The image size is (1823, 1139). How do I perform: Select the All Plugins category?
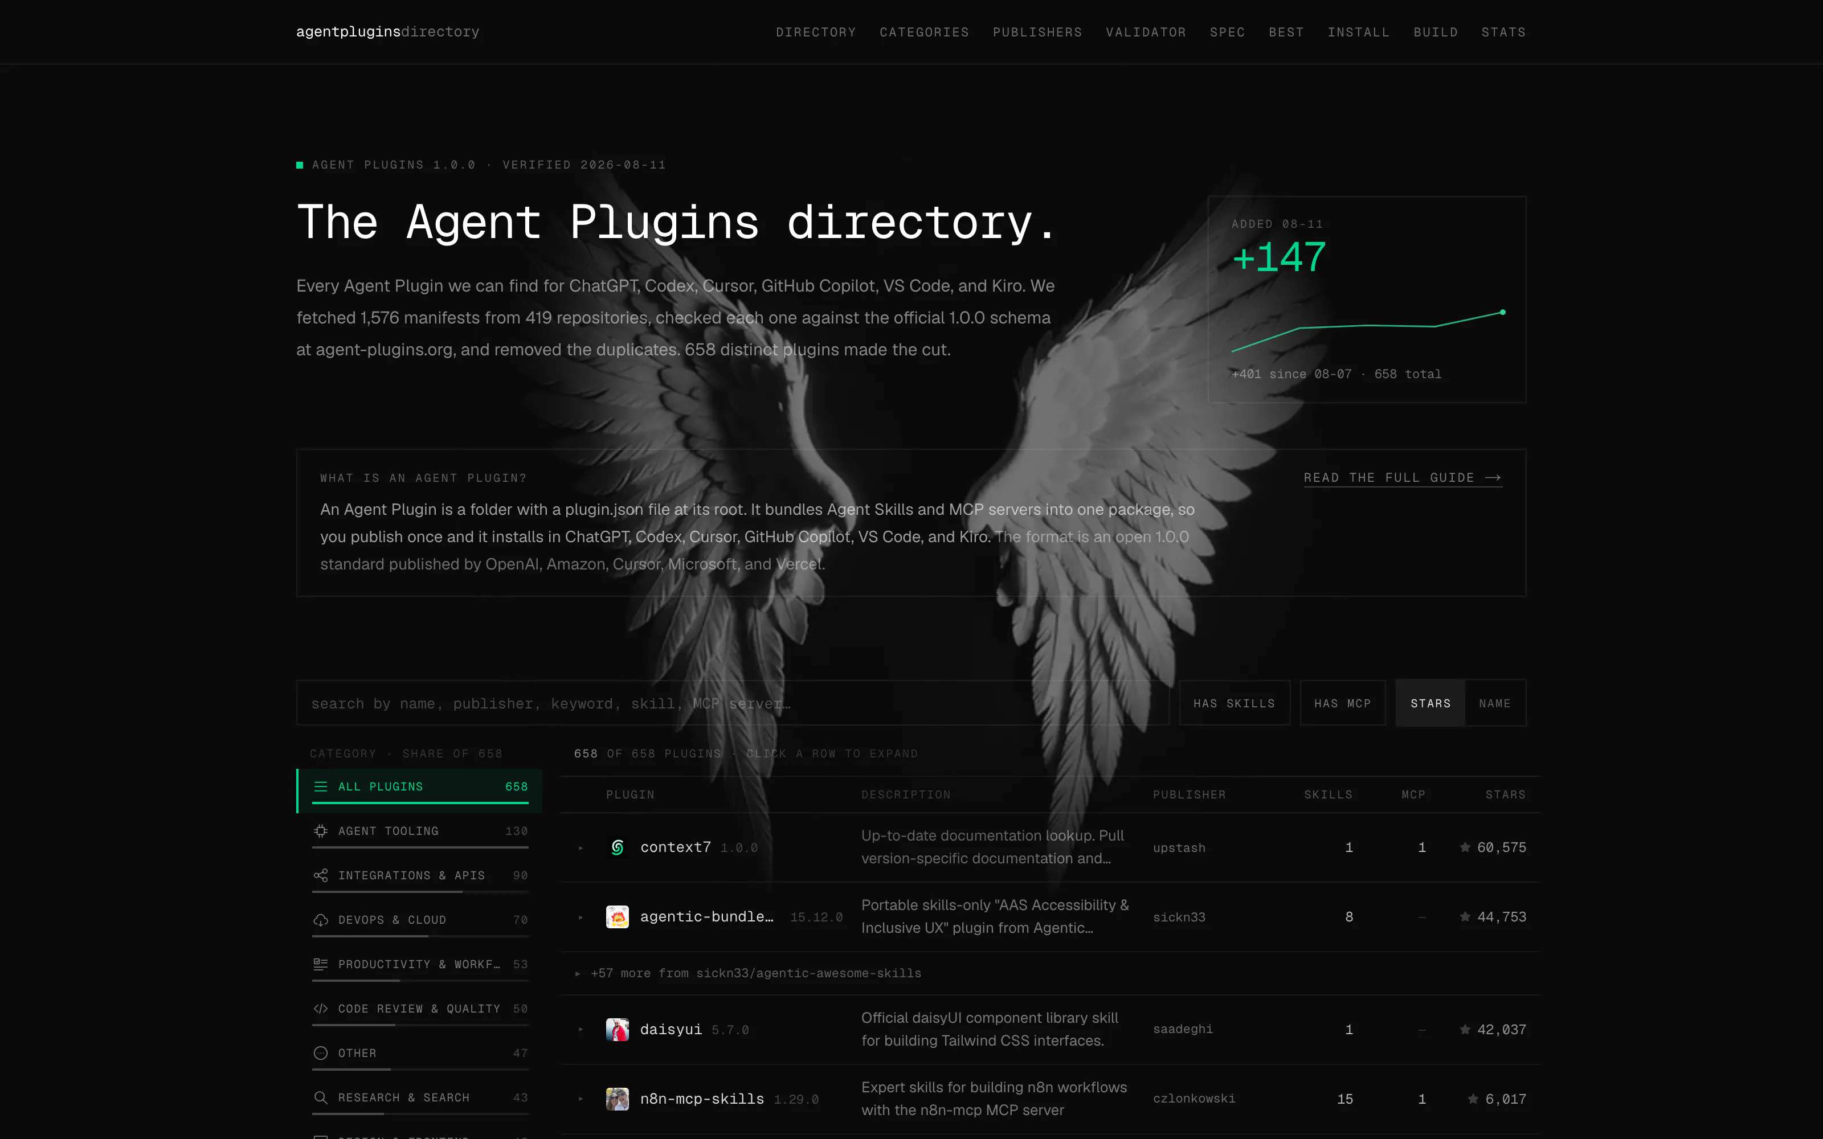pyautogui.click(x=420, y=790)
